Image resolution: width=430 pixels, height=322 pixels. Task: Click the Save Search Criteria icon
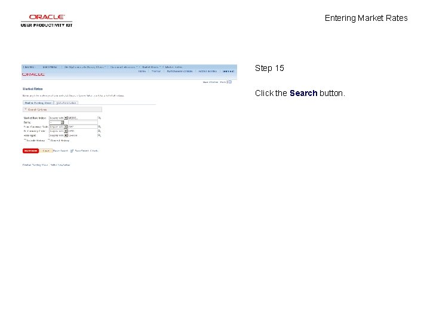(x=72, y=151)
